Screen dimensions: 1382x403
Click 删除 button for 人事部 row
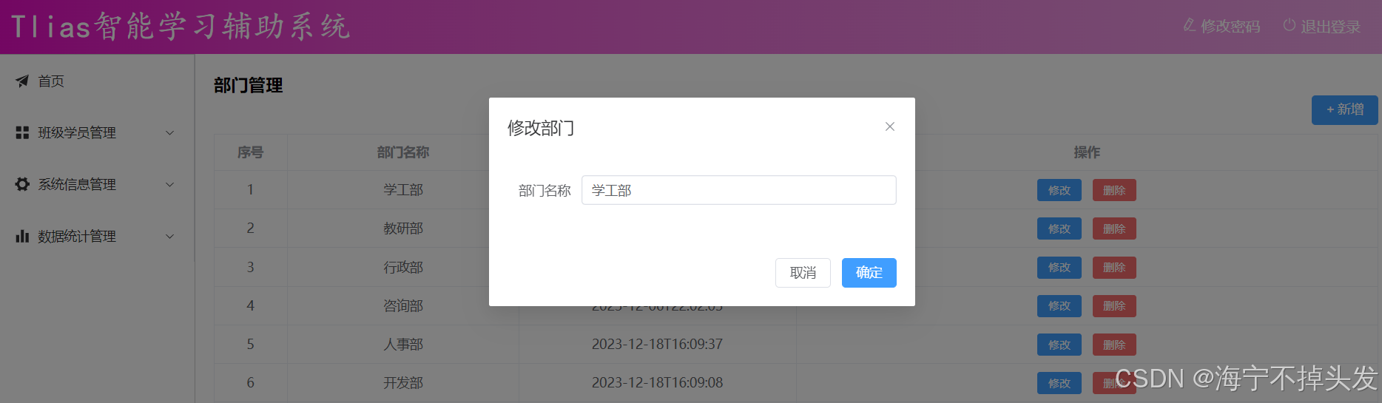1114,345
